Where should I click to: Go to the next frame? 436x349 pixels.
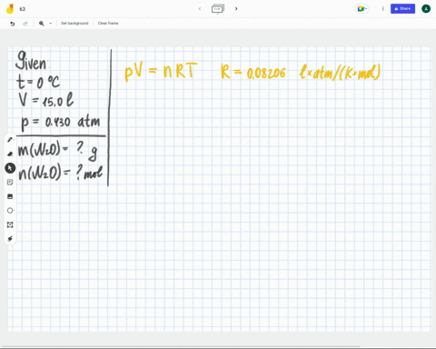(236, 9)
